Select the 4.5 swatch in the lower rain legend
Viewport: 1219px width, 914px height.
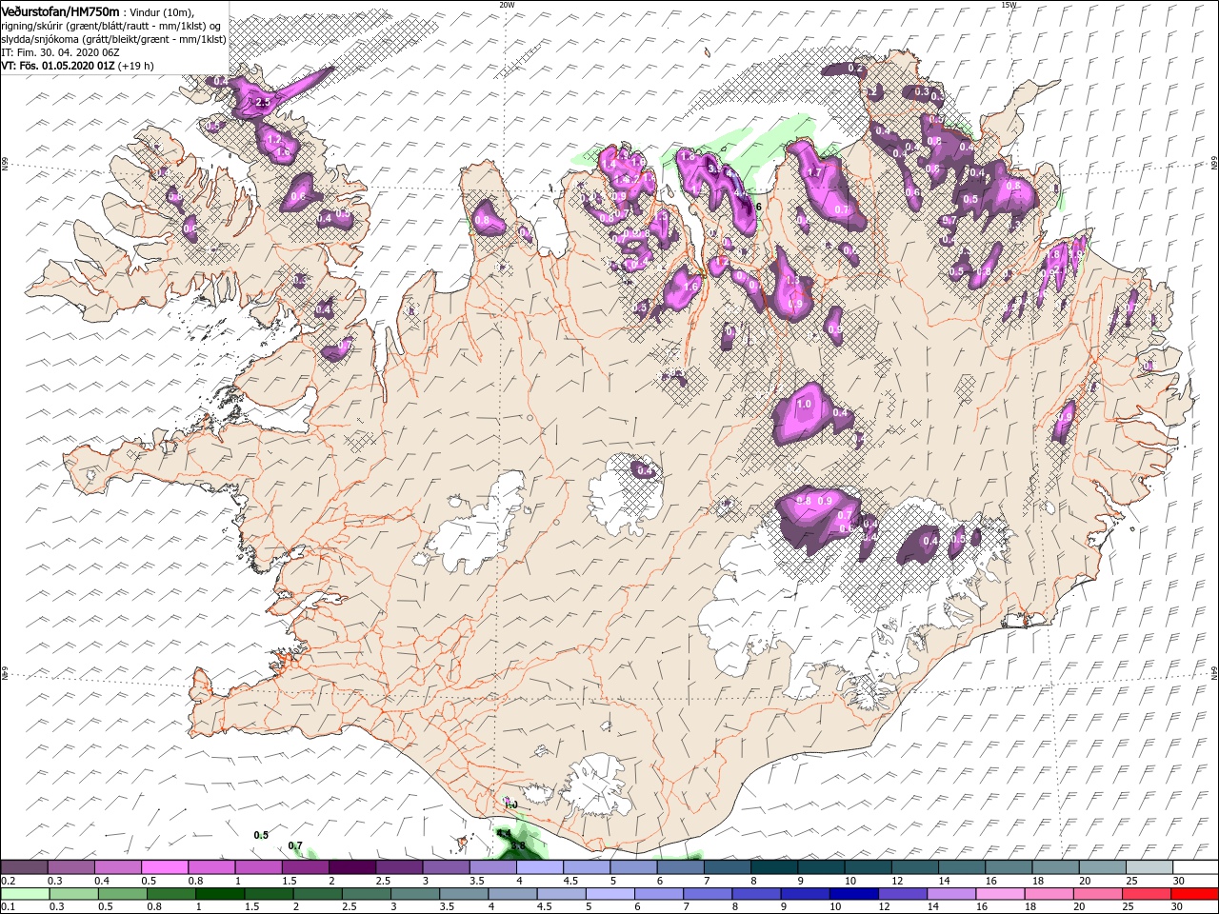point(560,893)
